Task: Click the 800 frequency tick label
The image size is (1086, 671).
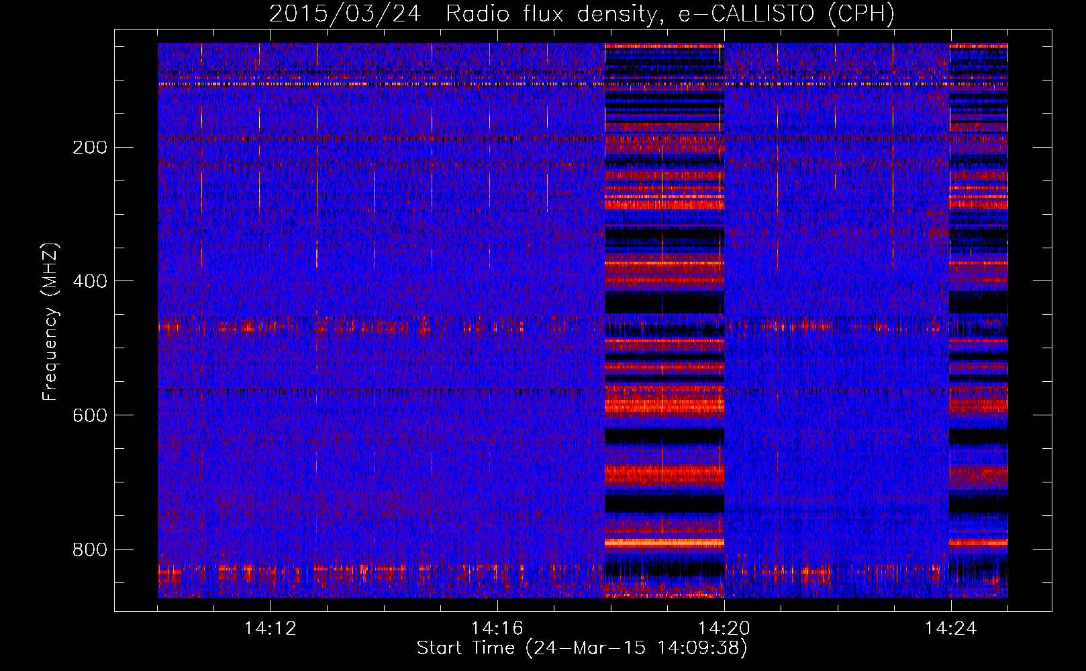Action: [x=90, y=550]
